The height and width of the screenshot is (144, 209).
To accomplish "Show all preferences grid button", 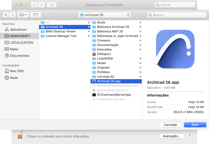I will coord(52,5).
